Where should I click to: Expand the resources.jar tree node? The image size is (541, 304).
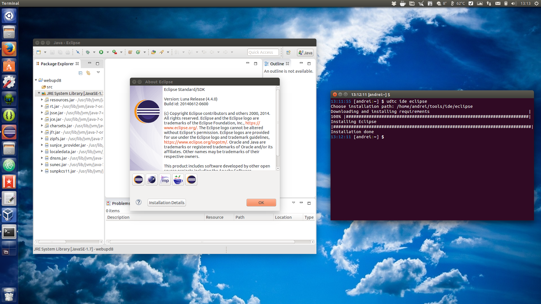pos(42,100)
